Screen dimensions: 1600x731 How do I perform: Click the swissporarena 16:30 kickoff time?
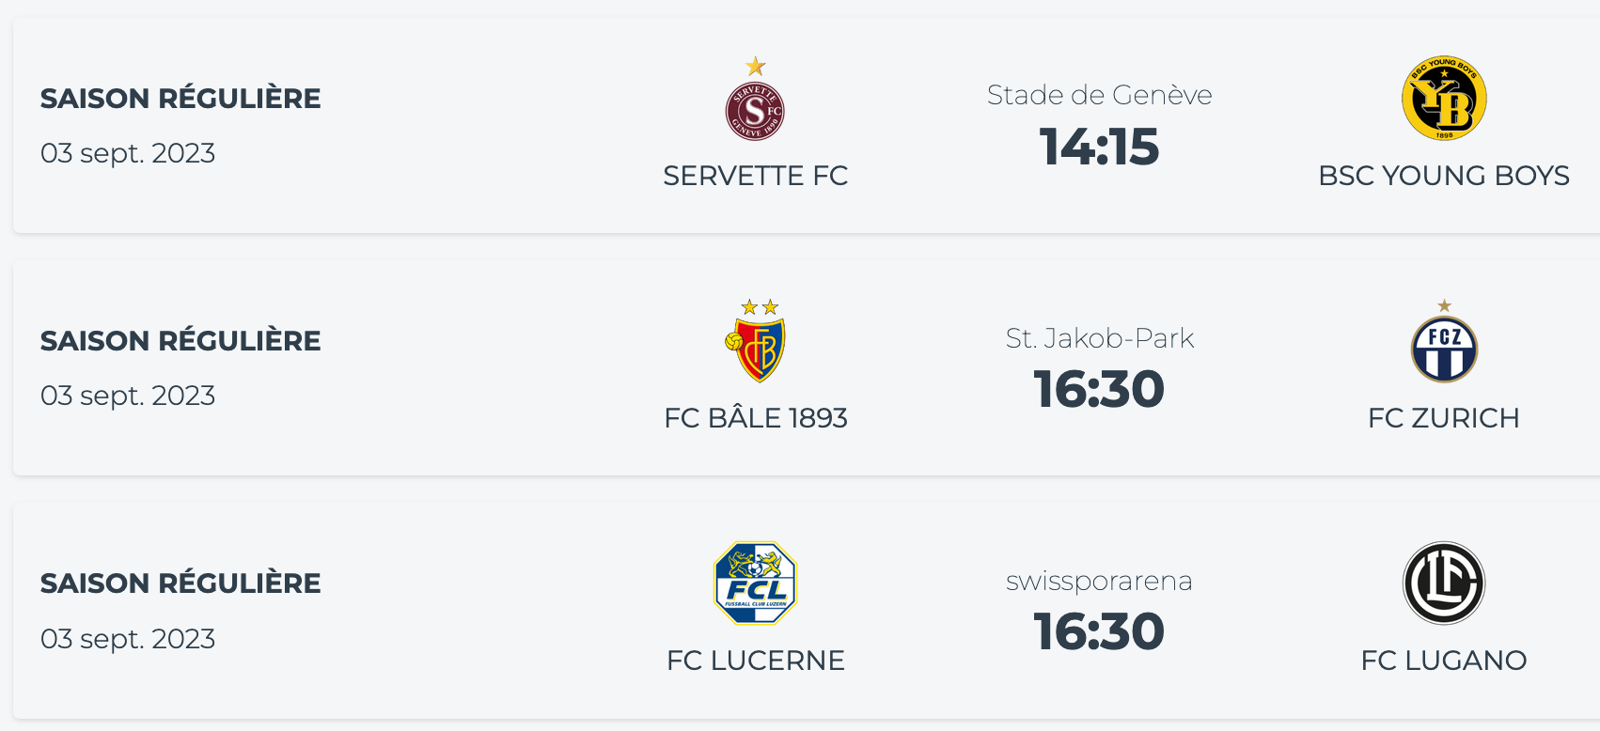click(x=1099, y=631)
